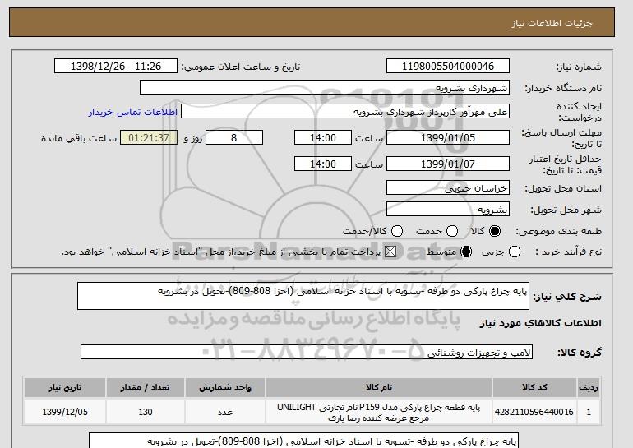Screen dimensions: 633x448
Task: Select product code cell 428211059644​0016
Action: (534, 412)
